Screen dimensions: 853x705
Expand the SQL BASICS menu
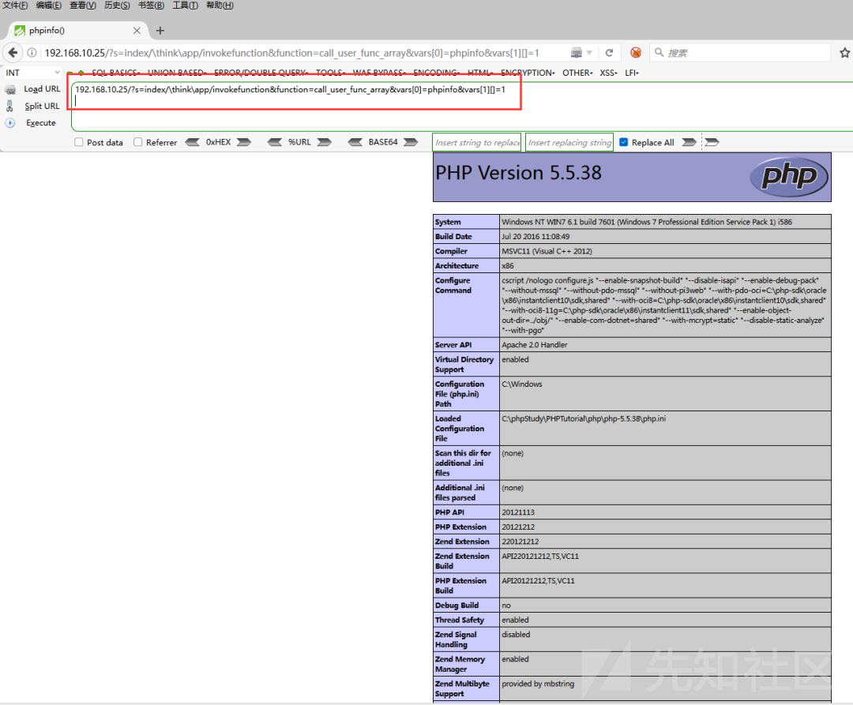click(116, 73)
